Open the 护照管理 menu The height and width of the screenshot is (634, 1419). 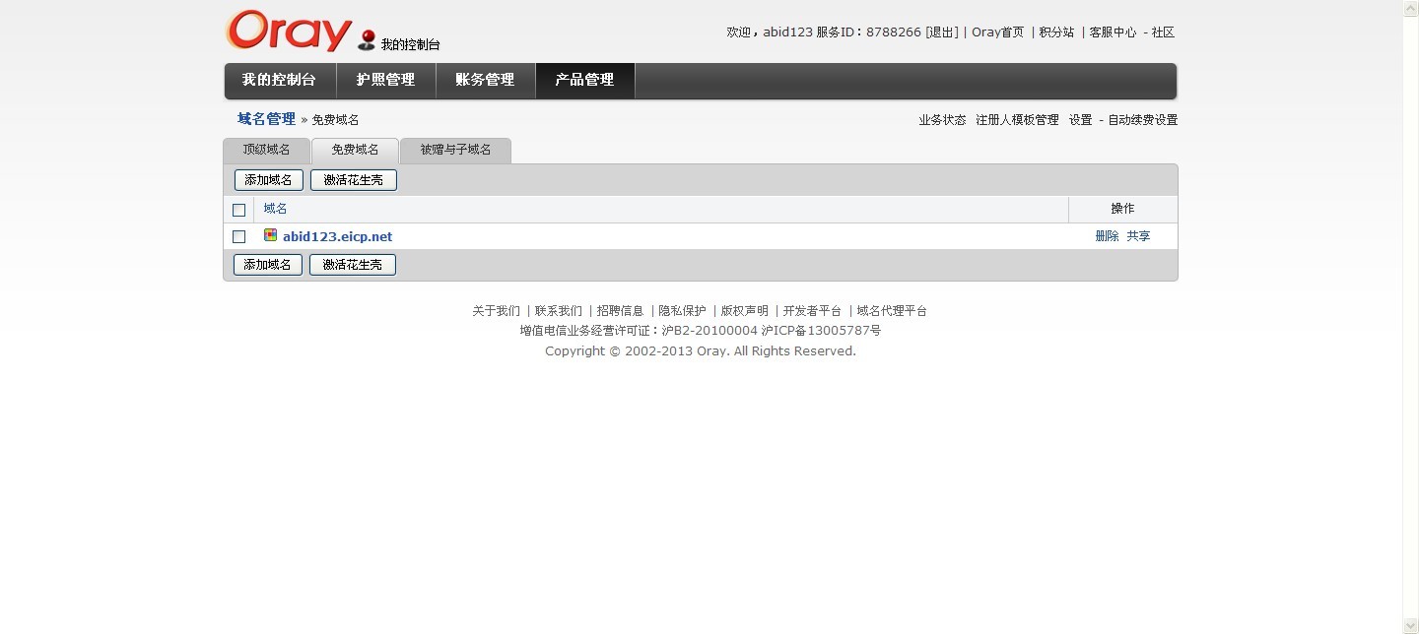pyautogui.click(x=385, y=80)
